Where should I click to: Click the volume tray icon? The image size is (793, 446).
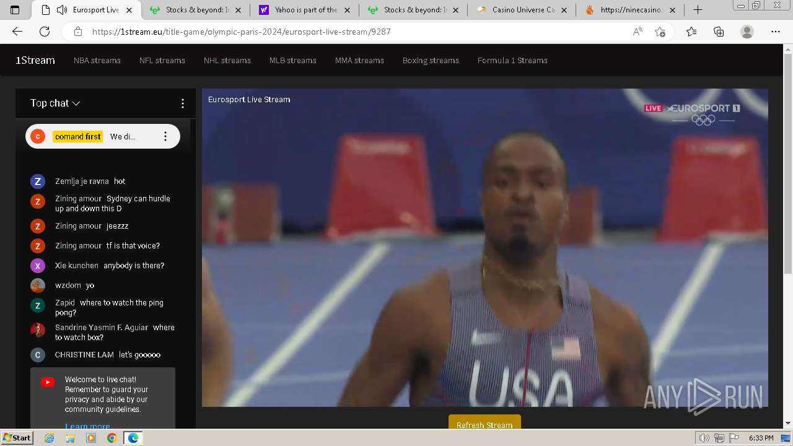tap(704, 438)
